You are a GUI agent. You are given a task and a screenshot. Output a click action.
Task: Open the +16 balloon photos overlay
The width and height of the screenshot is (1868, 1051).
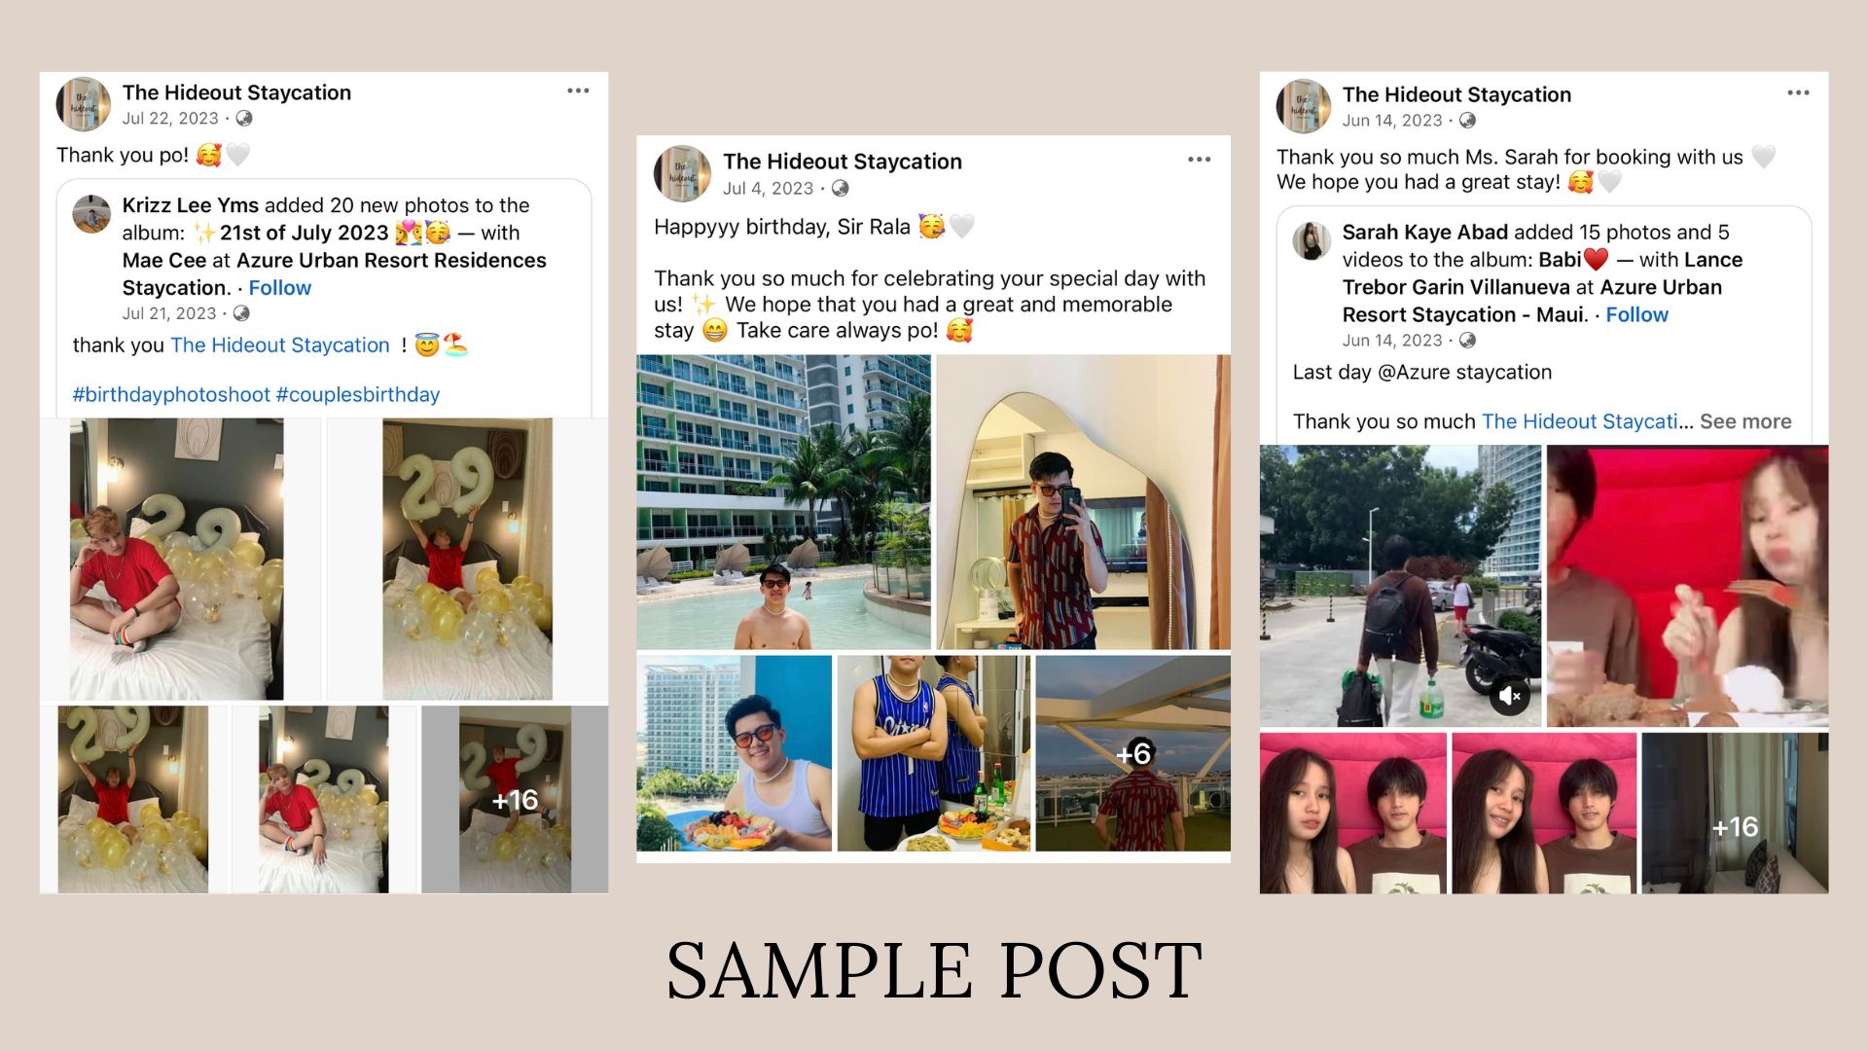point(515,800)
